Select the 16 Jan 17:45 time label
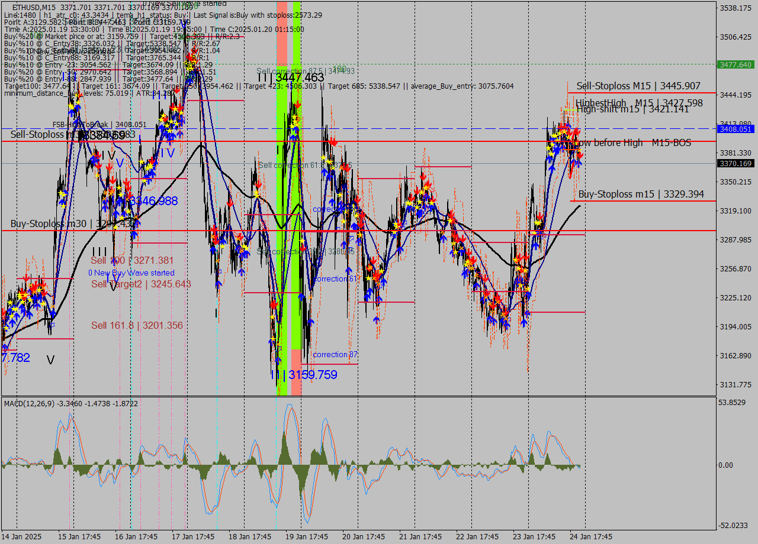 [137, 537]
